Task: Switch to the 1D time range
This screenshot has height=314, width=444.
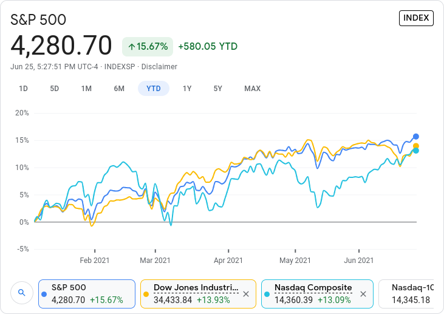Action: [x=23, y=89]
